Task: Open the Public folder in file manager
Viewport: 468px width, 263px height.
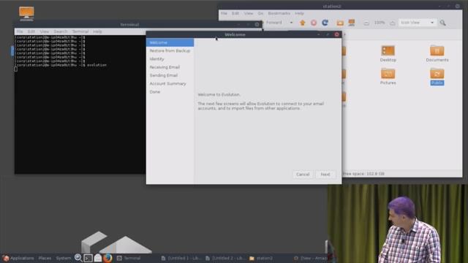Action: 437,77
